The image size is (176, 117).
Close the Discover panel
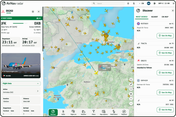[x=173, y=11]
